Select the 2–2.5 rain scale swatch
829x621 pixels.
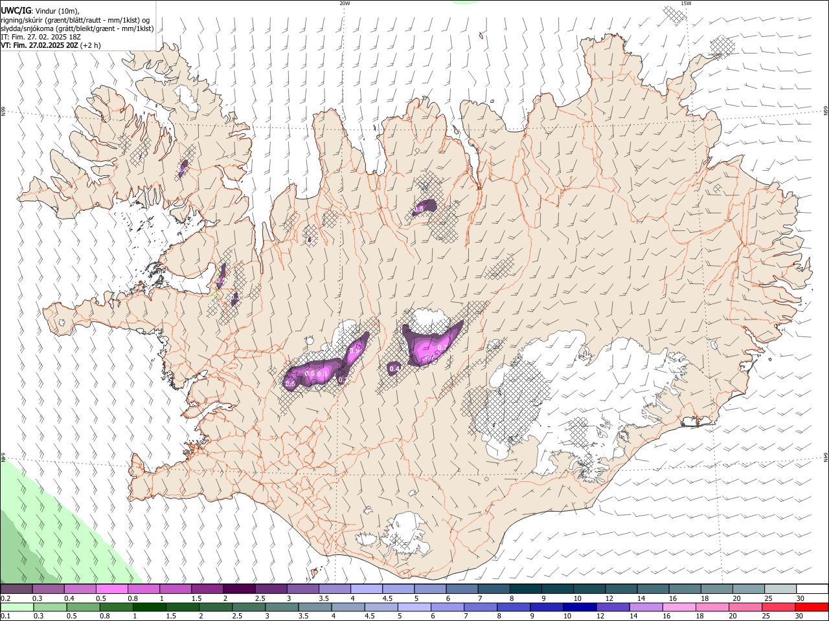pyautogui.click(x=216, y=607)
